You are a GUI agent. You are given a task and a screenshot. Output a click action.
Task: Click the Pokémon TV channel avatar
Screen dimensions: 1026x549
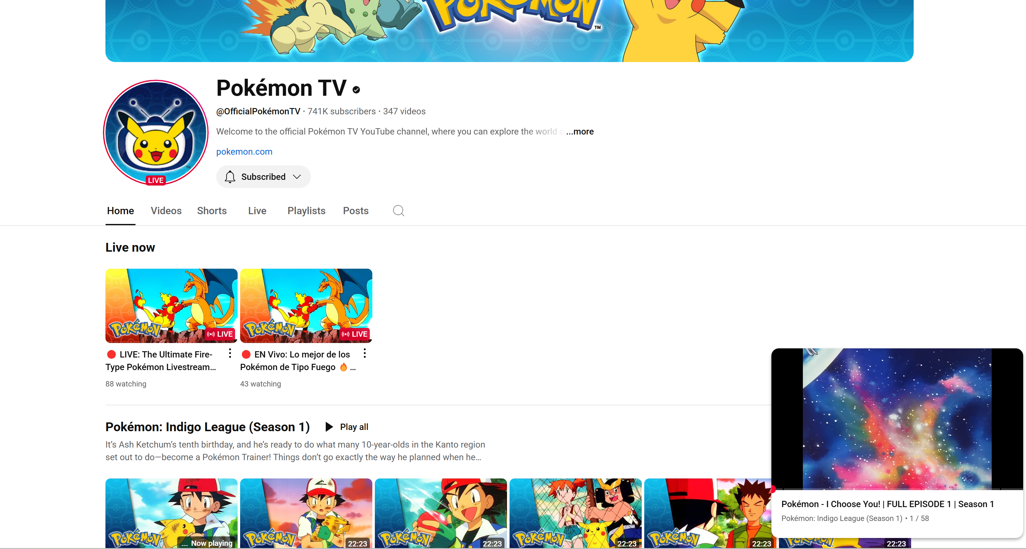[156, 132]
